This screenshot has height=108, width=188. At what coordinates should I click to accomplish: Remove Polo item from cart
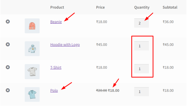click(8, 90)
